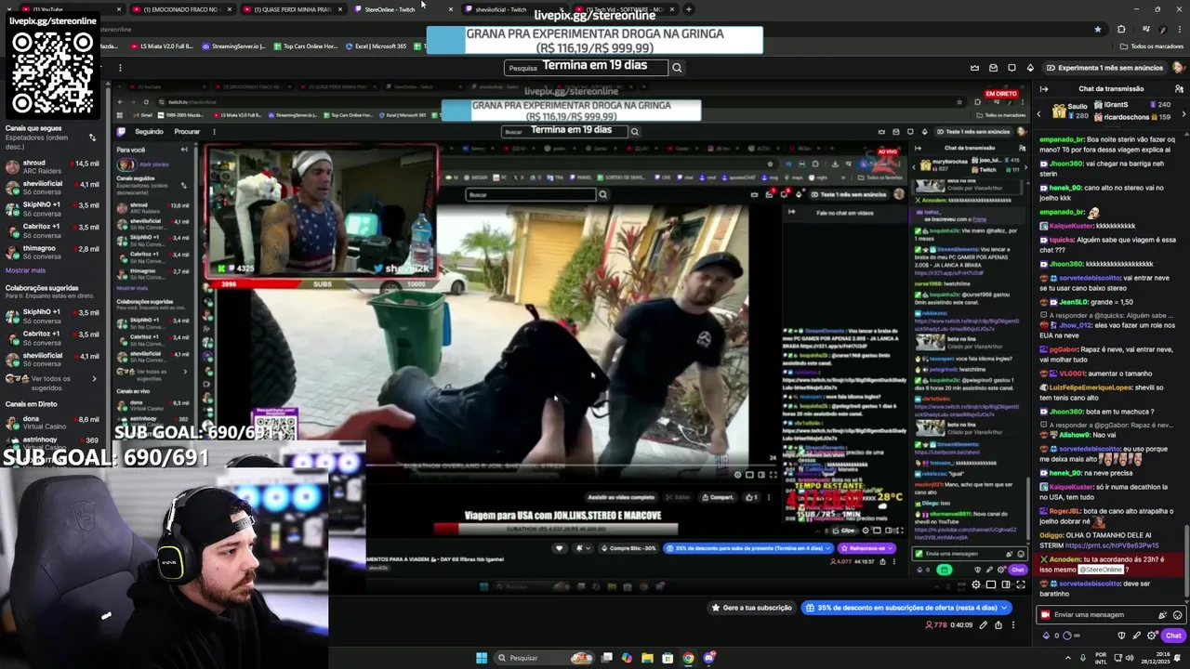
Task: Open Cabritoz +1 in followed channels
Action: [50, 230]
